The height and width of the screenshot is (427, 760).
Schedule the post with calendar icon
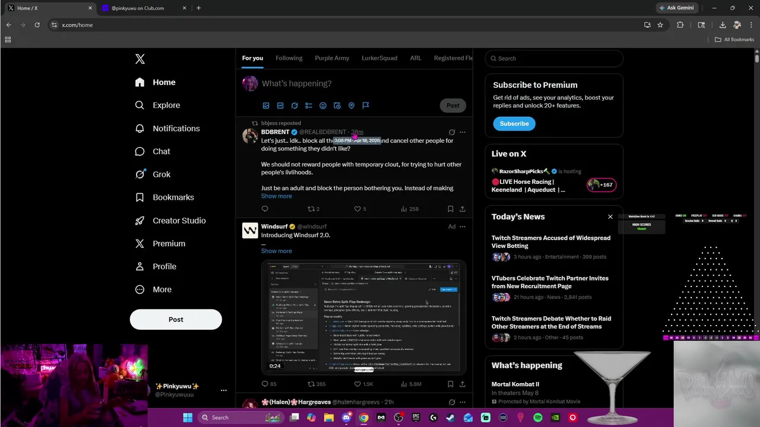click(337, 106)
